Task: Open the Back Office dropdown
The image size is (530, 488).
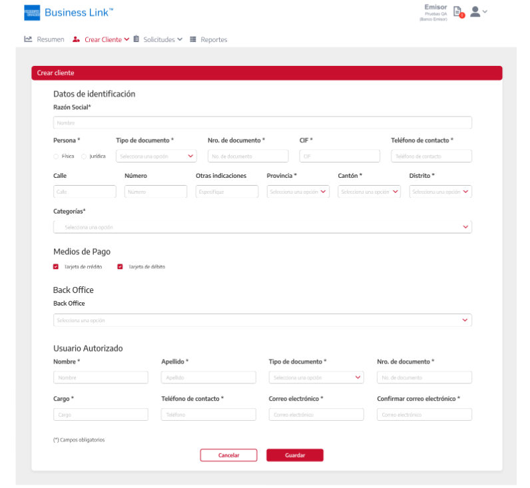Action: pos(262,320)
